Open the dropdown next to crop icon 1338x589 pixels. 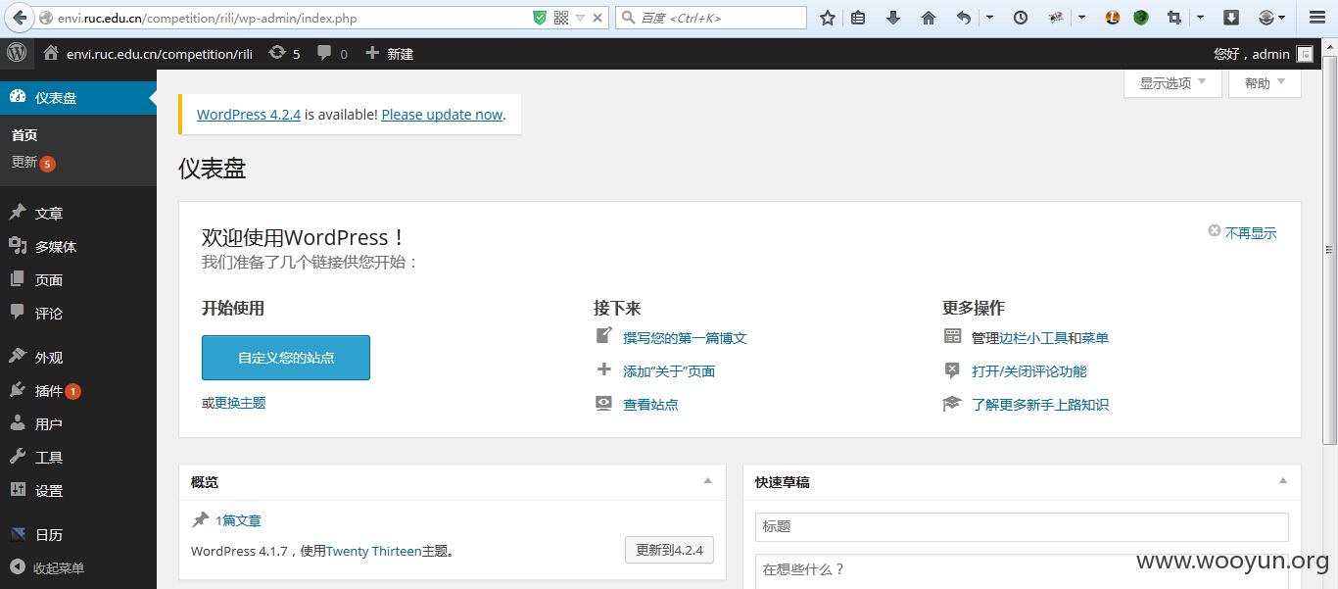click(x=1200, y=18)
